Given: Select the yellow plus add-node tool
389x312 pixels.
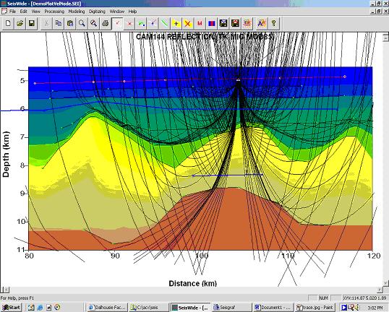Looking at the screenshot, I should point(176,24).
